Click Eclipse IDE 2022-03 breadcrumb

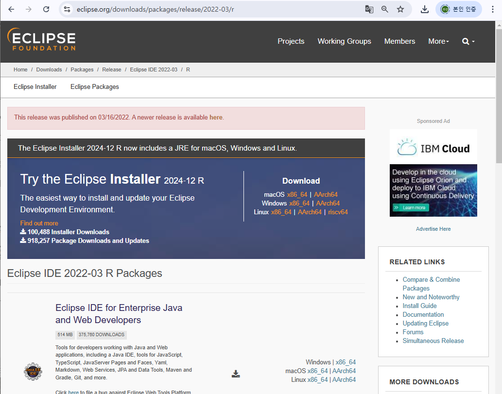click(x=154, y=69)
